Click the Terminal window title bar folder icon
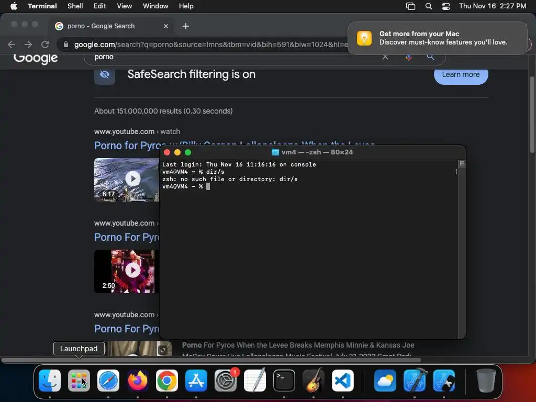The height and width of the screenshot is (402, 536). pos(275,152)
